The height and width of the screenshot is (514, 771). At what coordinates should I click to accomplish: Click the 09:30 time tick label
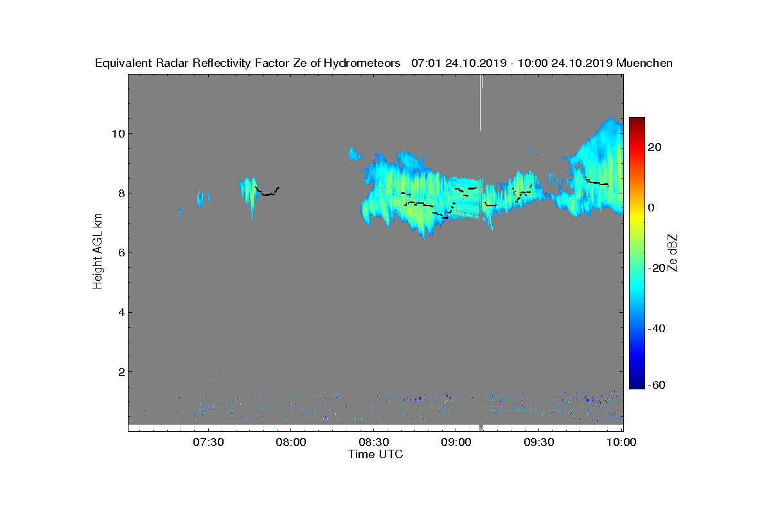[539, 443]
